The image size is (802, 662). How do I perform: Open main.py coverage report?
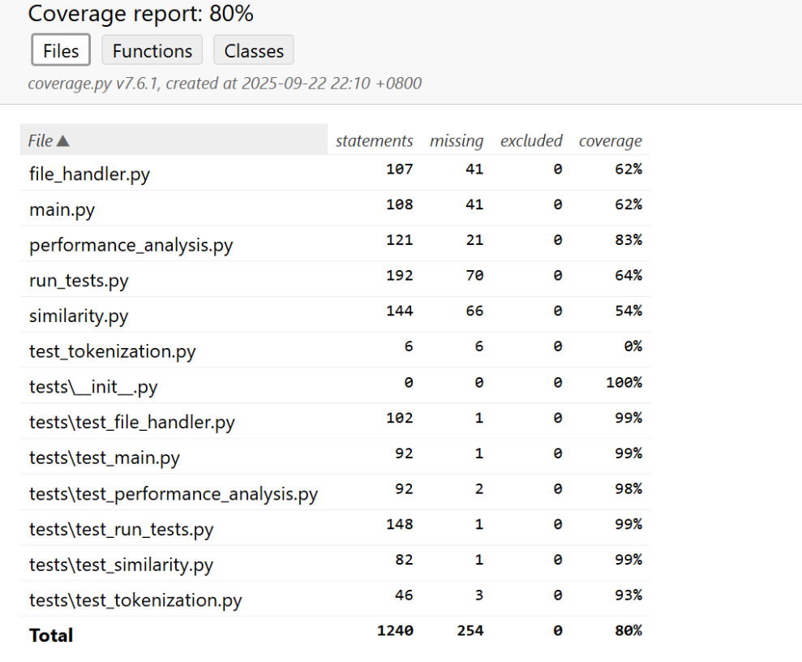[62, 210]
